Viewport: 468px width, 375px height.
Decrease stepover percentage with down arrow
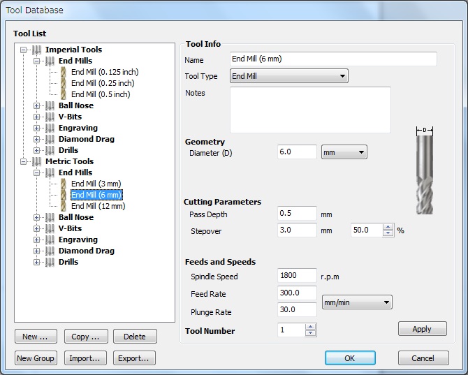(388, 233)
